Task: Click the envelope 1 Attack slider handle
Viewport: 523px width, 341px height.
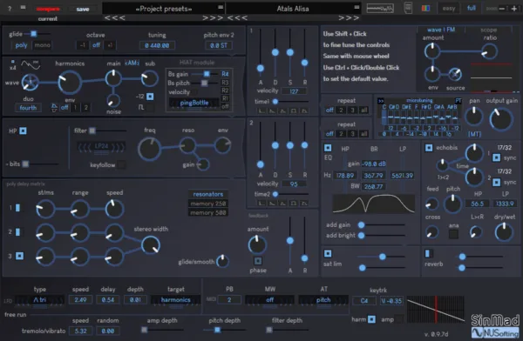Action: 261,68
